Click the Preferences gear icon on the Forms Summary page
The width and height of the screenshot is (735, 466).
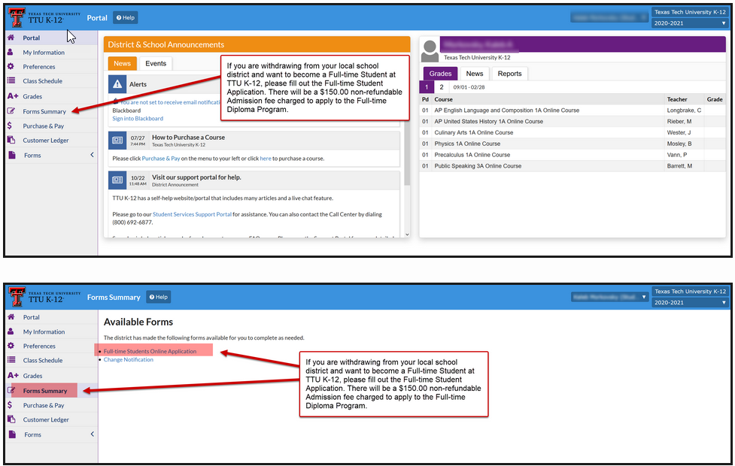point(11,346)
